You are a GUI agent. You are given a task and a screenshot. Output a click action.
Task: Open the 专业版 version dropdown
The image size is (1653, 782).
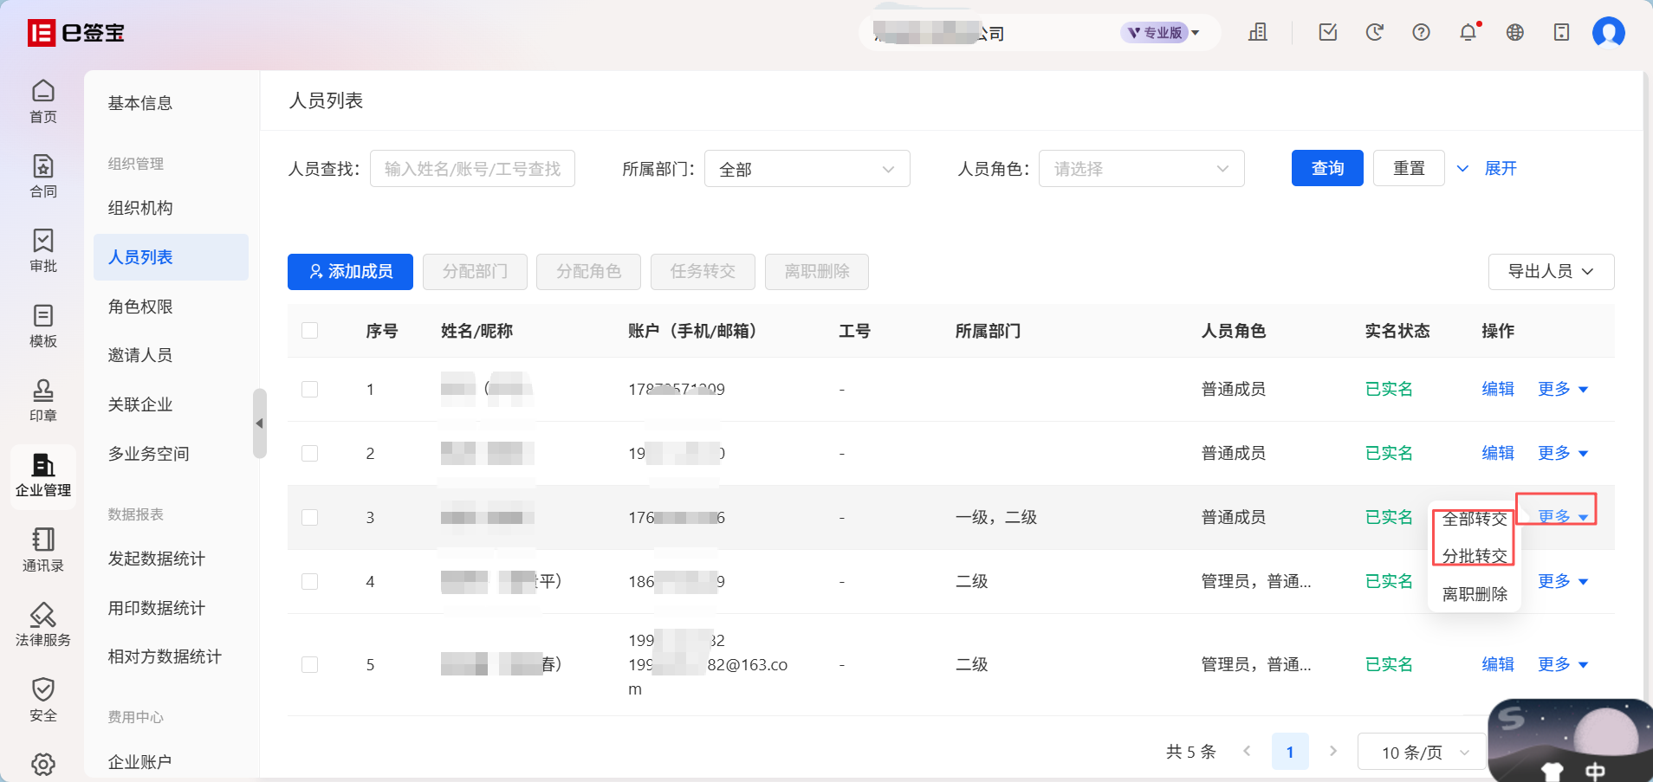[x=1160, y=33]
